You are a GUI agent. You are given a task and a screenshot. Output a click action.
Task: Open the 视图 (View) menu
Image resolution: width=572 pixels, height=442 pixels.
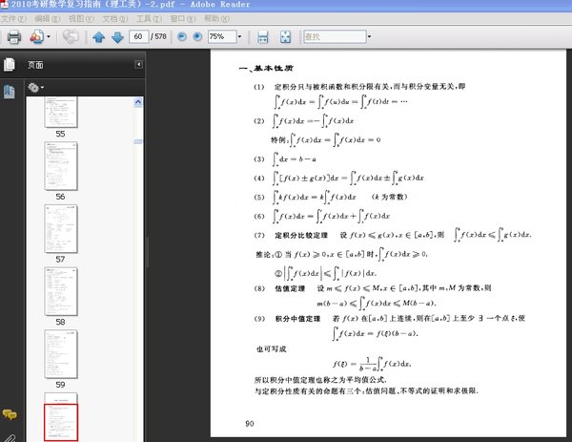(81, 19)
